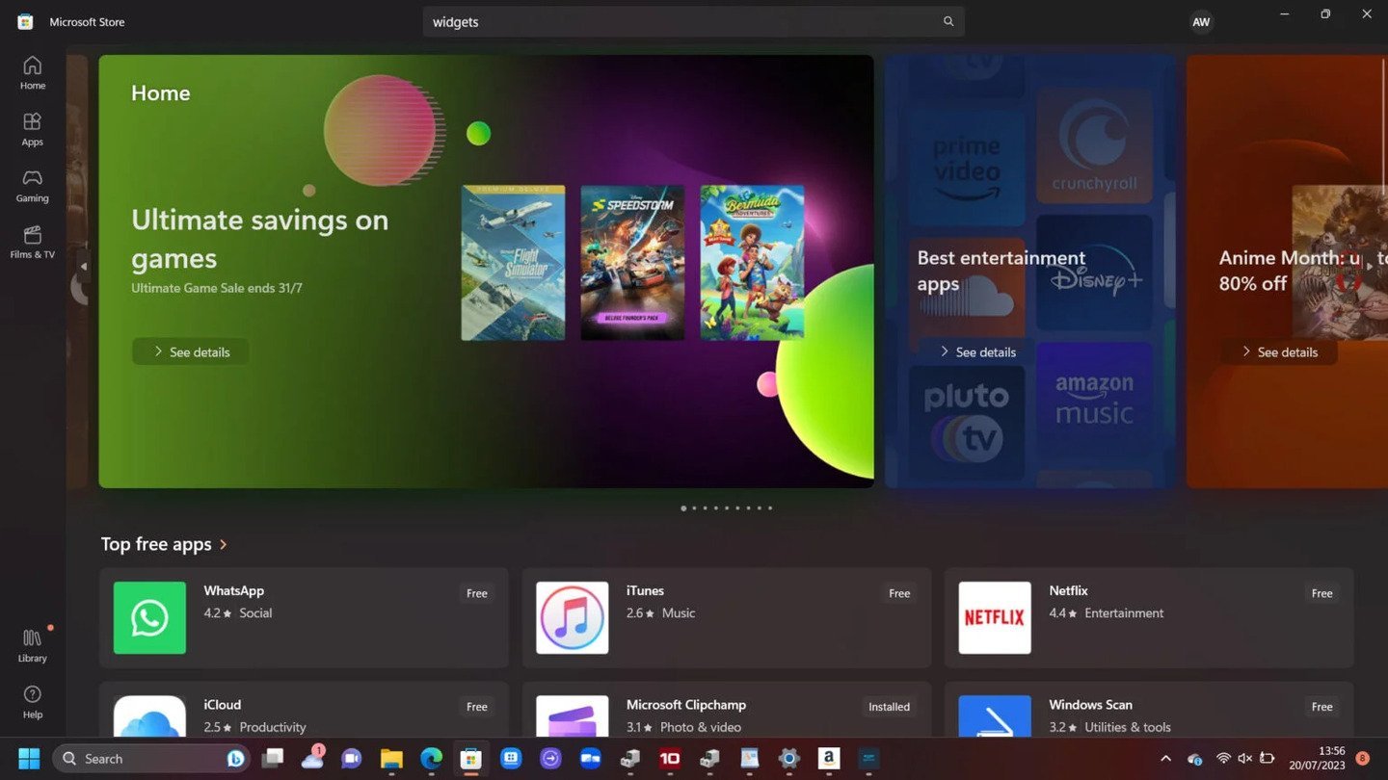Open Amazon app from the taskbar
The image size is (1388, 780).
(x=829, y=759)
